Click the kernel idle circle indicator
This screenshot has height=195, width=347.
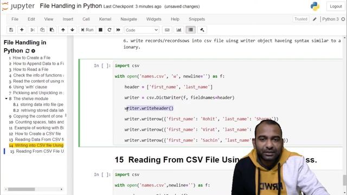pos(343,19)
